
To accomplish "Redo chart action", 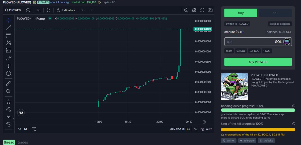I will point(91,10).
